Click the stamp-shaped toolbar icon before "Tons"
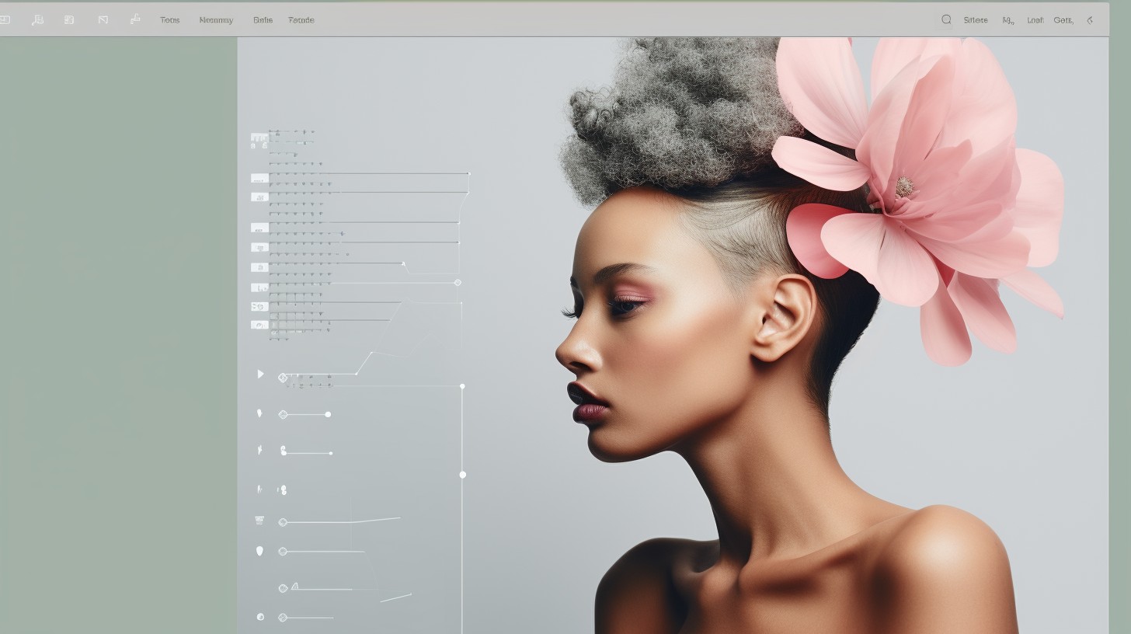 (x=135, y=19)
